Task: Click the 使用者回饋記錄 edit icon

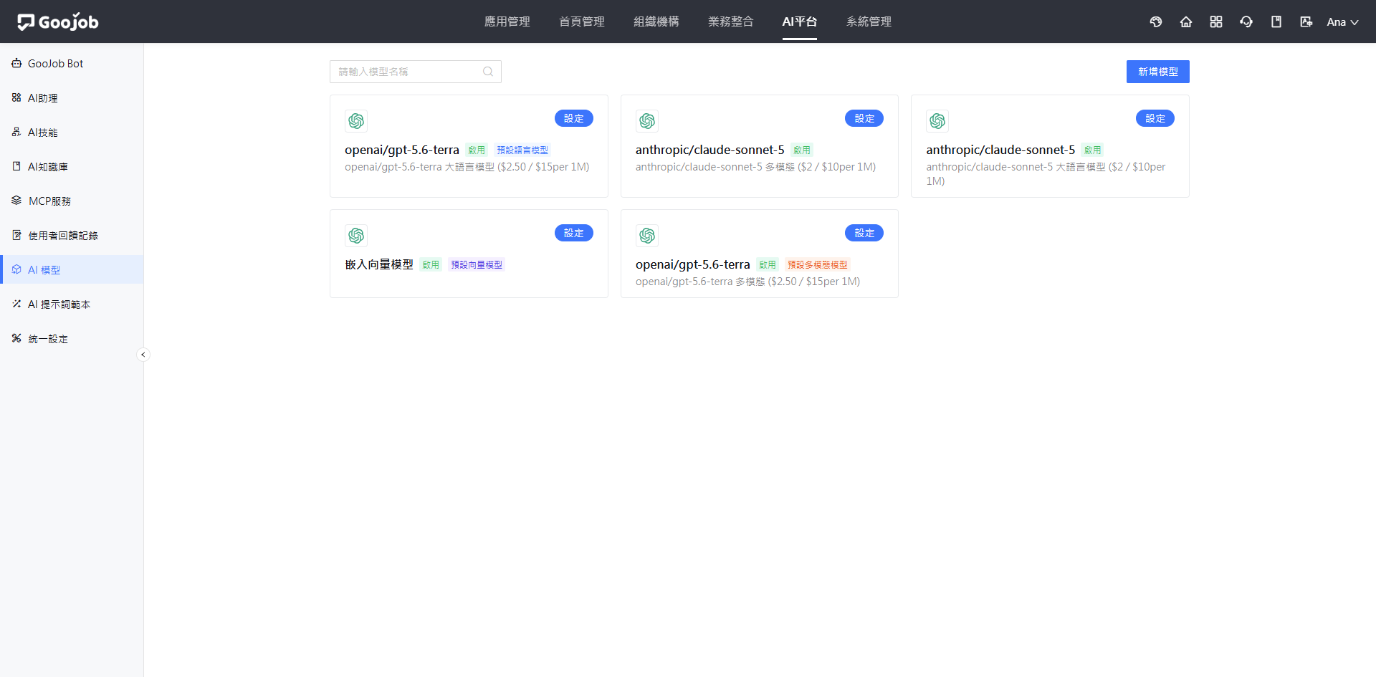Action: pos(16,235)
